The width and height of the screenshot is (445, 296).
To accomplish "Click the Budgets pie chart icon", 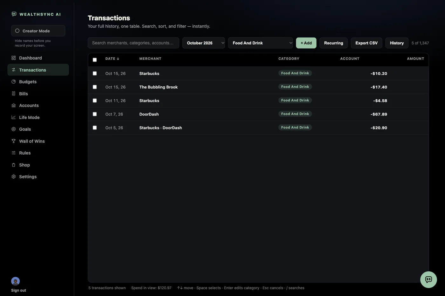I will (x=14, y=82).
